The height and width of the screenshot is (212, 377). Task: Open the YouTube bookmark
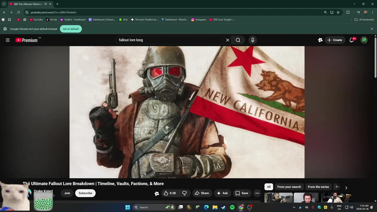pyautogui.click(x=36, y=20)
